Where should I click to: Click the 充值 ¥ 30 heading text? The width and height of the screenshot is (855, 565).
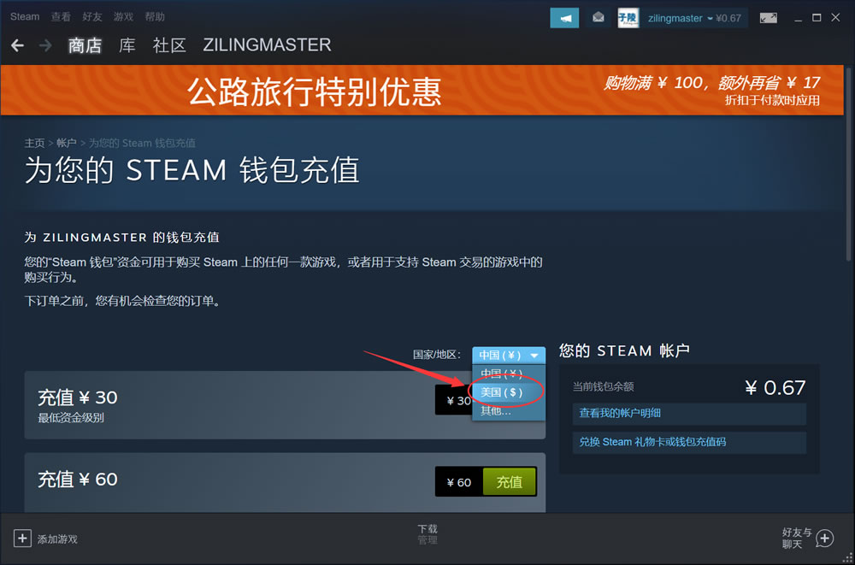tap(78, 397)
